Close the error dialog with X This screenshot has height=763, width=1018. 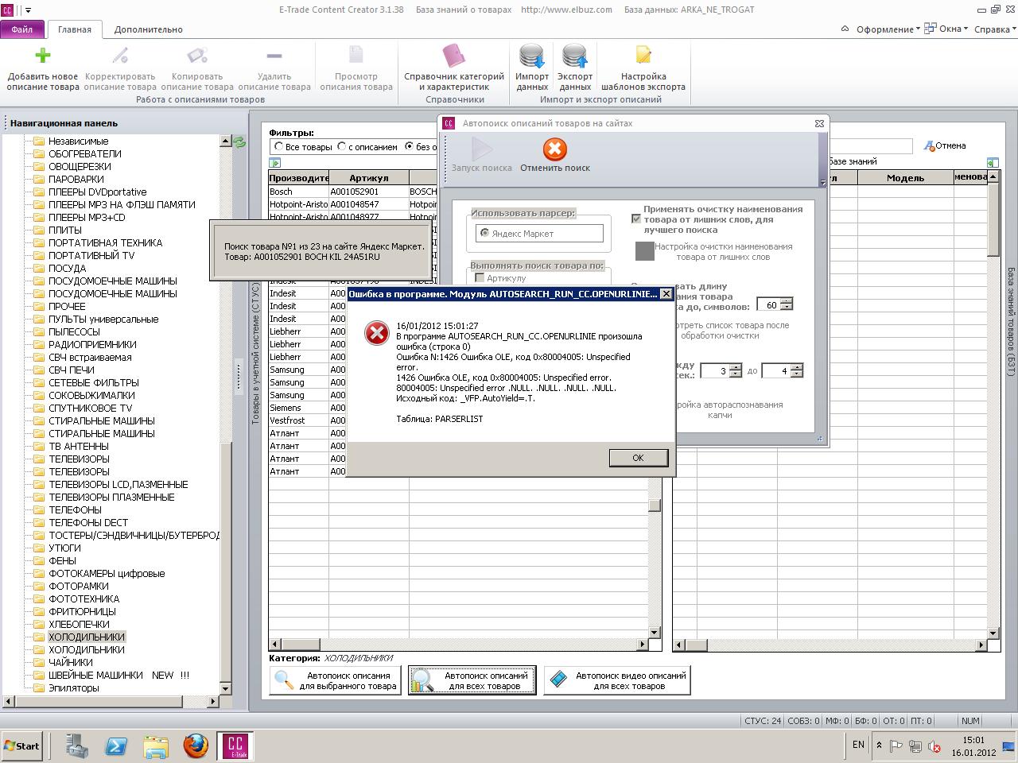(666, 294)
